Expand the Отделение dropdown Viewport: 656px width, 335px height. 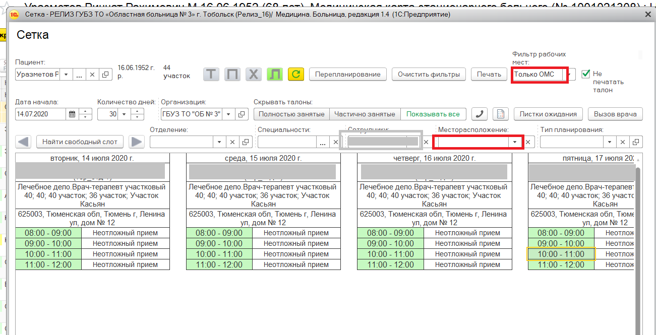[x=219, y=143]
